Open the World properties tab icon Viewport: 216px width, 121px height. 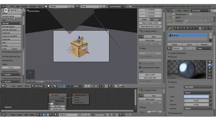(184, 28)
